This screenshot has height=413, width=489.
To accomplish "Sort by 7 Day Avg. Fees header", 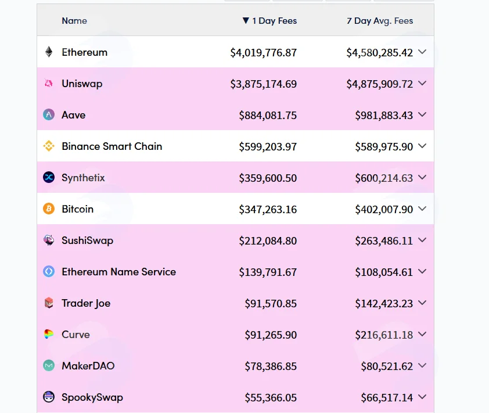I will click(x=380, y=21).
